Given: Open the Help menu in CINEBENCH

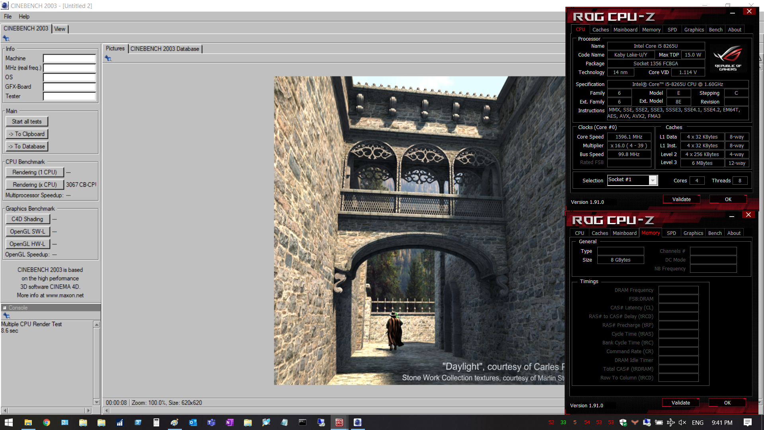Looking at the screenshot, I should [x=24, y=16].
